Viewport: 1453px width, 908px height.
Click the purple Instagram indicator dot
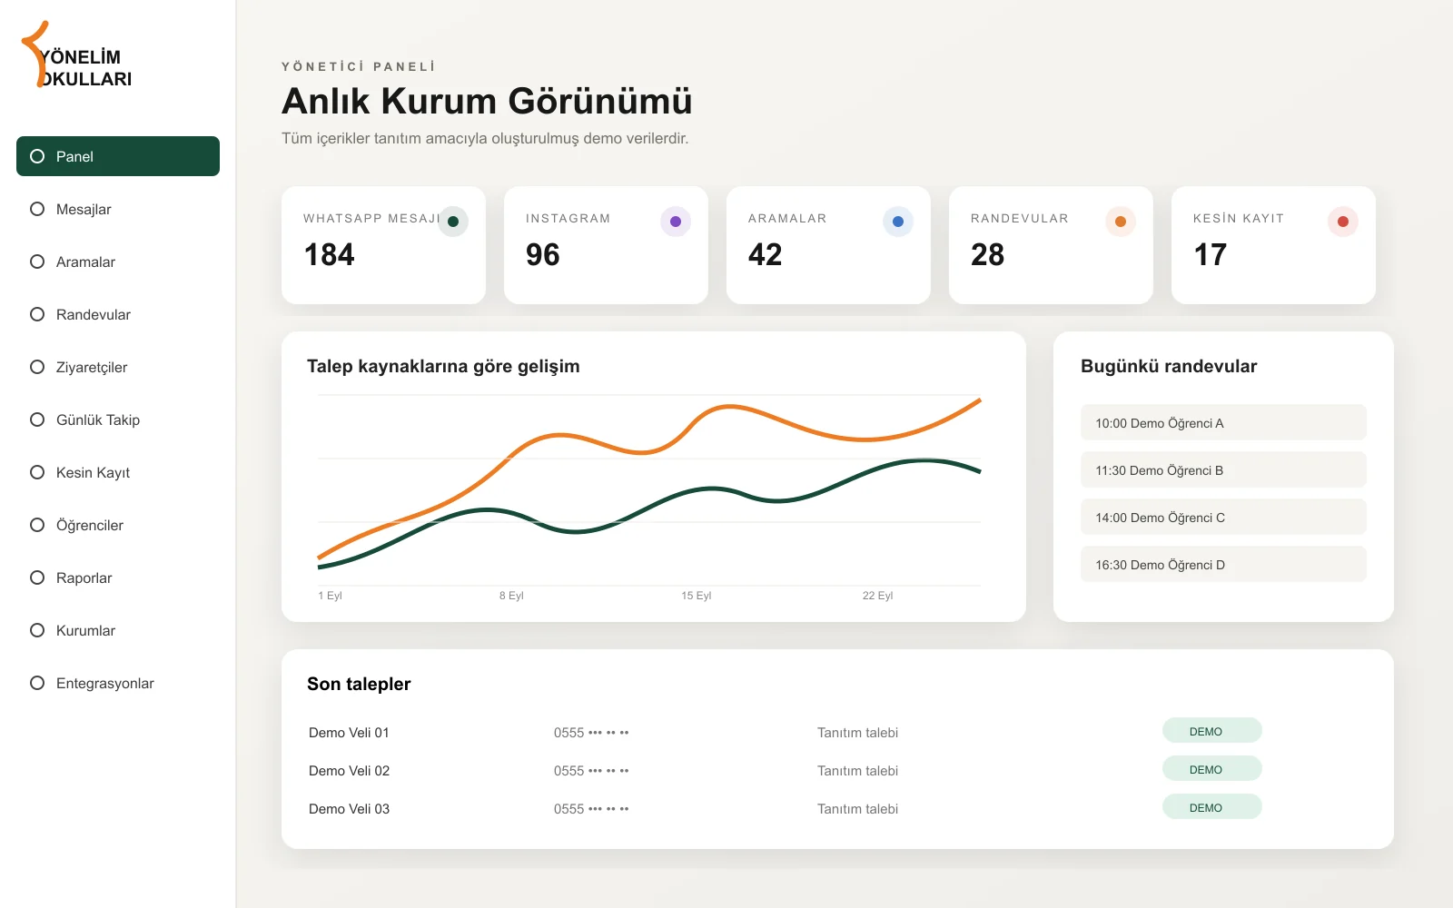pos(676,222)
